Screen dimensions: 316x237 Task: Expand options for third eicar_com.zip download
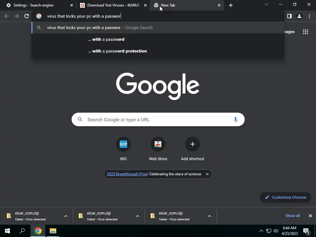click(x=210, y=216)
